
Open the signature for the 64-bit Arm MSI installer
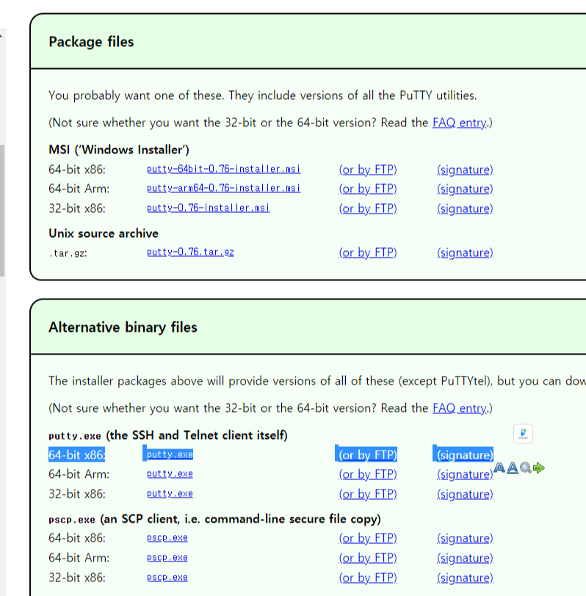pos(465,189)
